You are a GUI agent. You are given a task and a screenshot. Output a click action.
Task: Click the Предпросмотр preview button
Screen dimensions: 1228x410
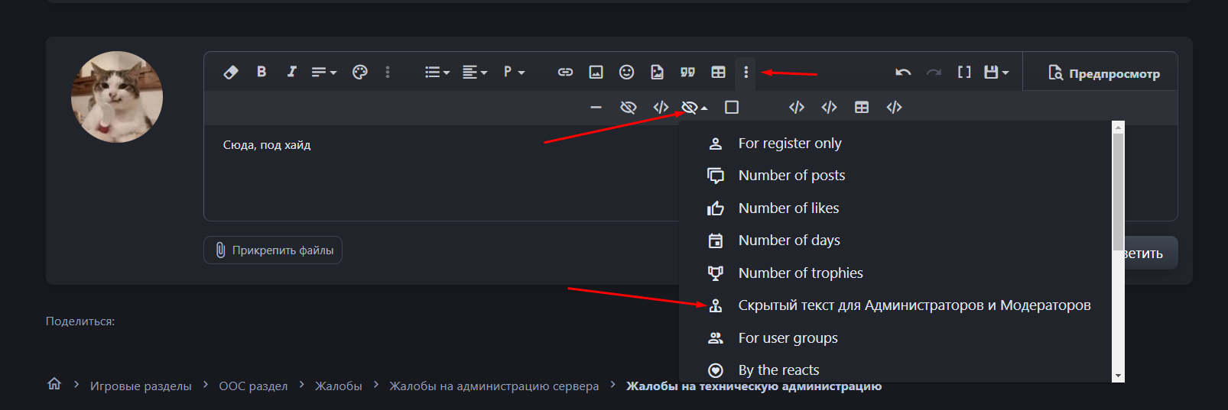tap(1103, 73)
